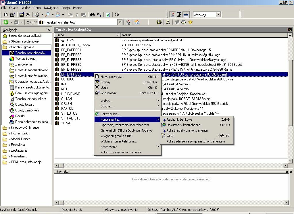
Task: Select the ORLEN row in the list
Action: pos(171,104)
